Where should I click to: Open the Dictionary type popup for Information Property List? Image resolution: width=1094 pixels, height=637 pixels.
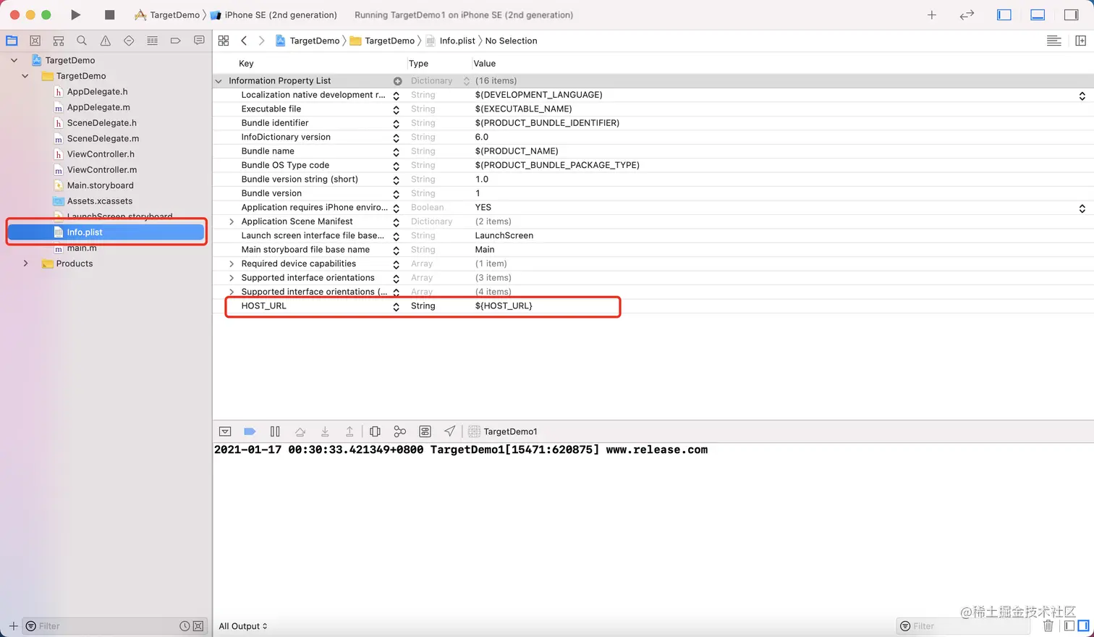(467, 81)
